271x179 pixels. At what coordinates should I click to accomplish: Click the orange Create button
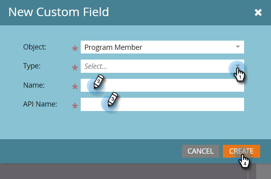coord(241,151)
